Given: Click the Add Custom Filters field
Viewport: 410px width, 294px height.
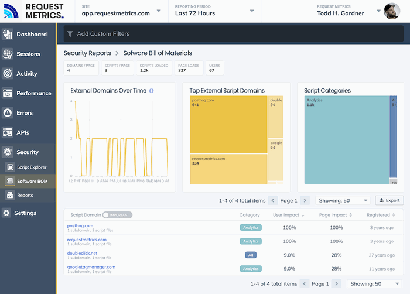Looking at the screenshot, I should coord(234,34).
